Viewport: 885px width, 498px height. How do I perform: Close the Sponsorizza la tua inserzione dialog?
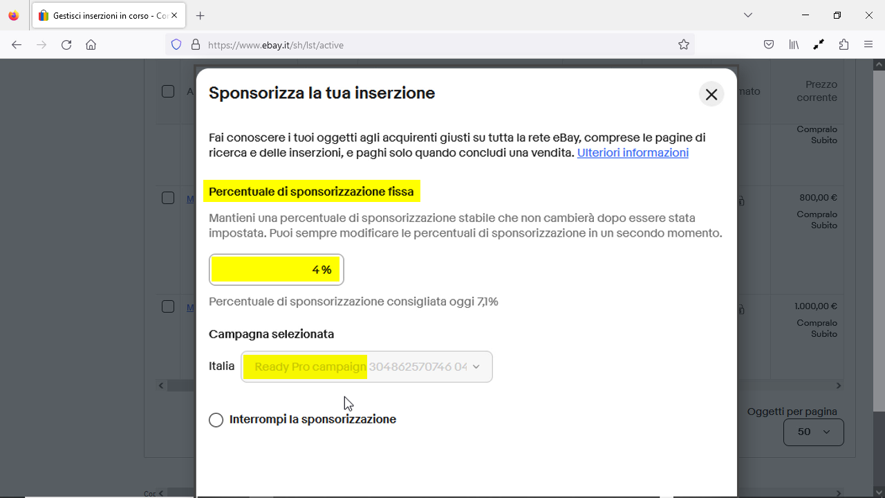pos(711,94)
